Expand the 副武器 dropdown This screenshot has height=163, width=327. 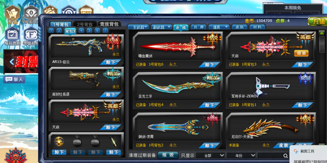pyautogui.click(x=161, y=27)
